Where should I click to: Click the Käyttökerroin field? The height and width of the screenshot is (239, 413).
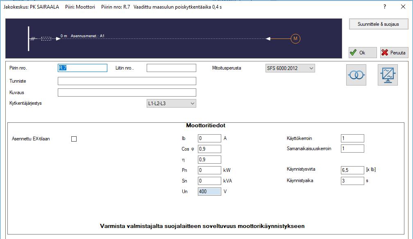[352, 138]
